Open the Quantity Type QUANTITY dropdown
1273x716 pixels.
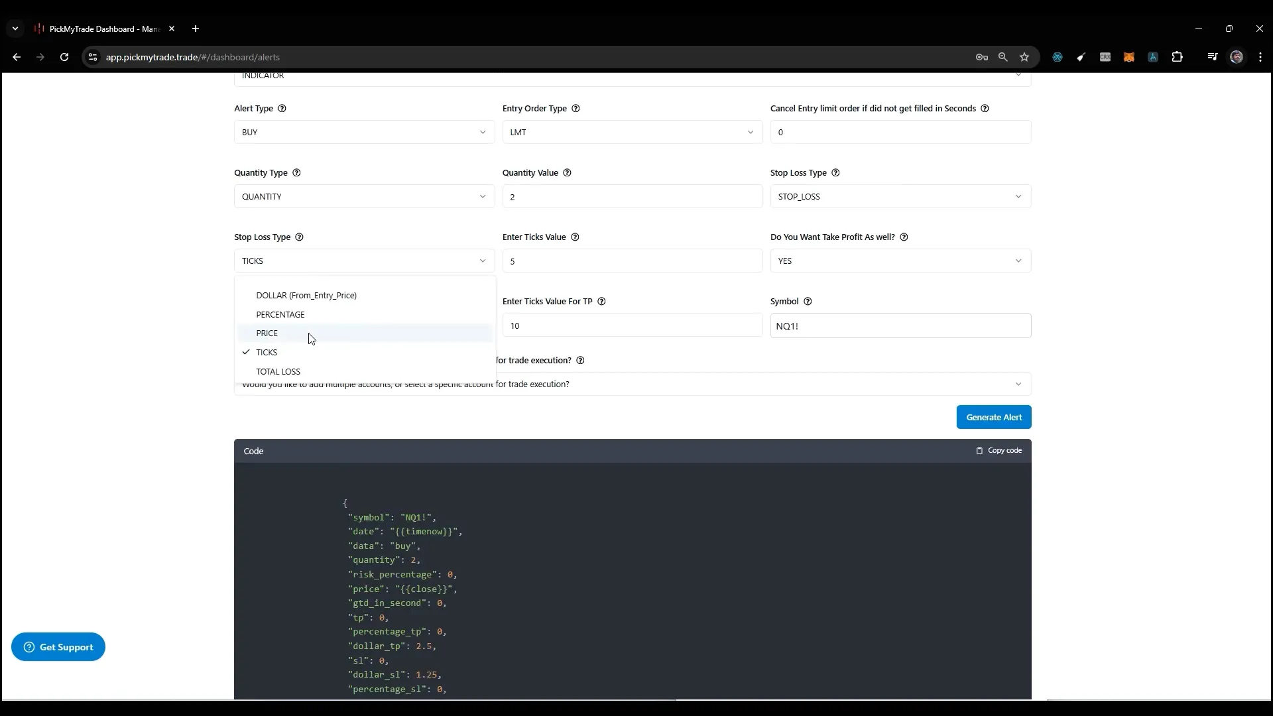point(364,196)
